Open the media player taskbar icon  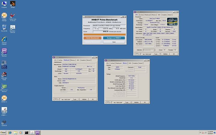[21, 133]
